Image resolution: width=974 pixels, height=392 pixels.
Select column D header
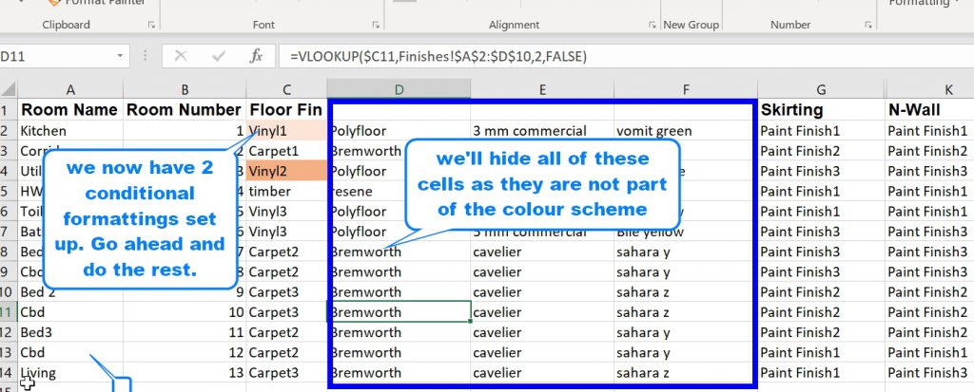point(399,89)
